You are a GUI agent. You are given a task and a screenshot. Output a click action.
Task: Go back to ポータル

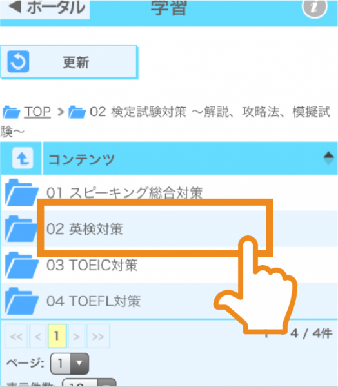click(x=45, y=9)
